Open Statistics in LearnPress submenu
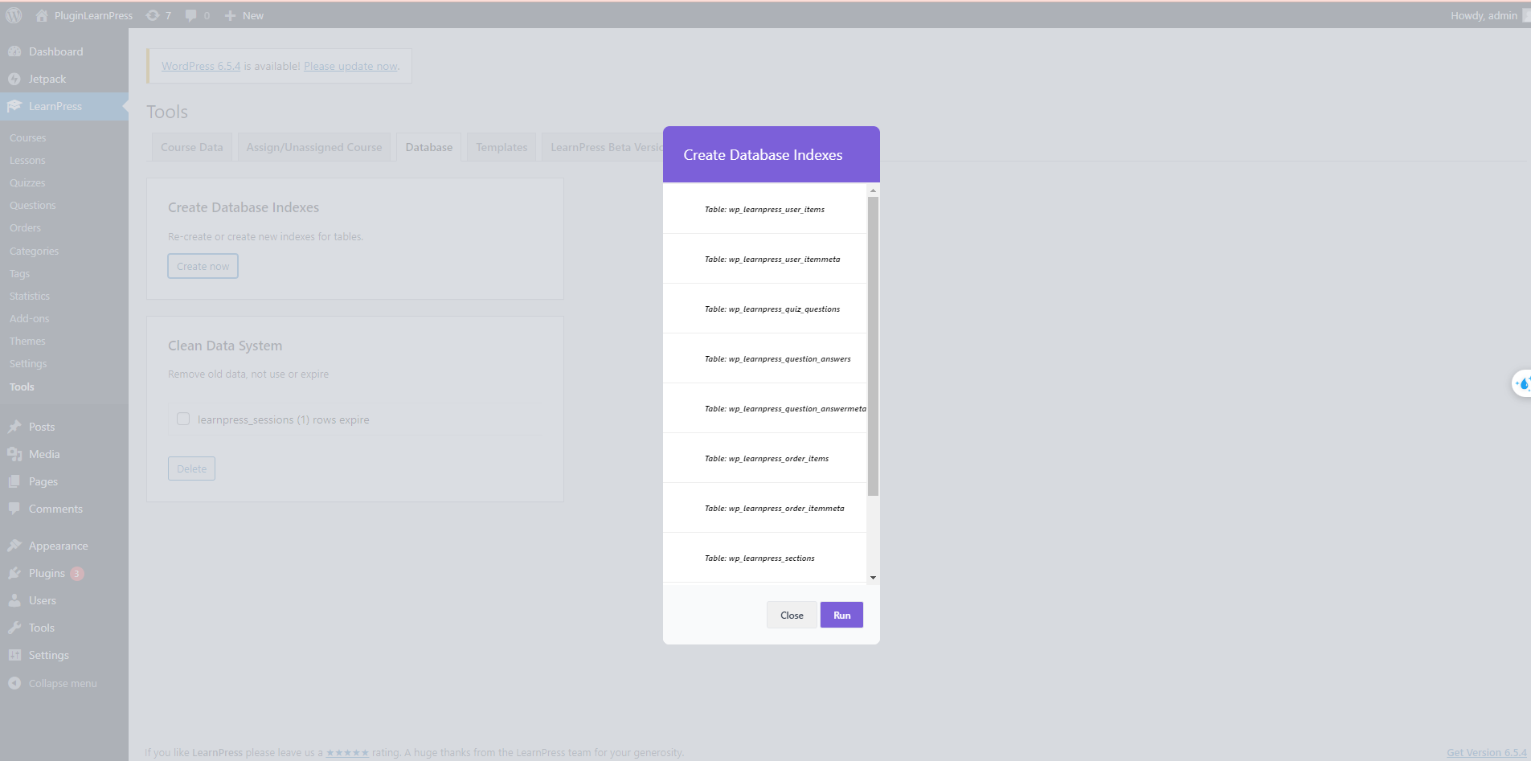1531x761 pixels. [x=30, y=297]
